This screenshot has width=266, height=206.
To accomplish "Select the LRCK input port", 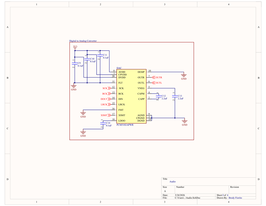I will pos(106,104).
